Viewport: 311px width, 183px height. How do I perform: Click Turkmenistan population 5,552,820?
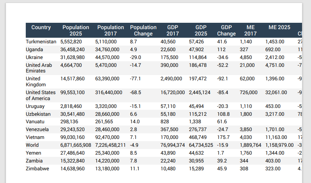pos(71,42)
